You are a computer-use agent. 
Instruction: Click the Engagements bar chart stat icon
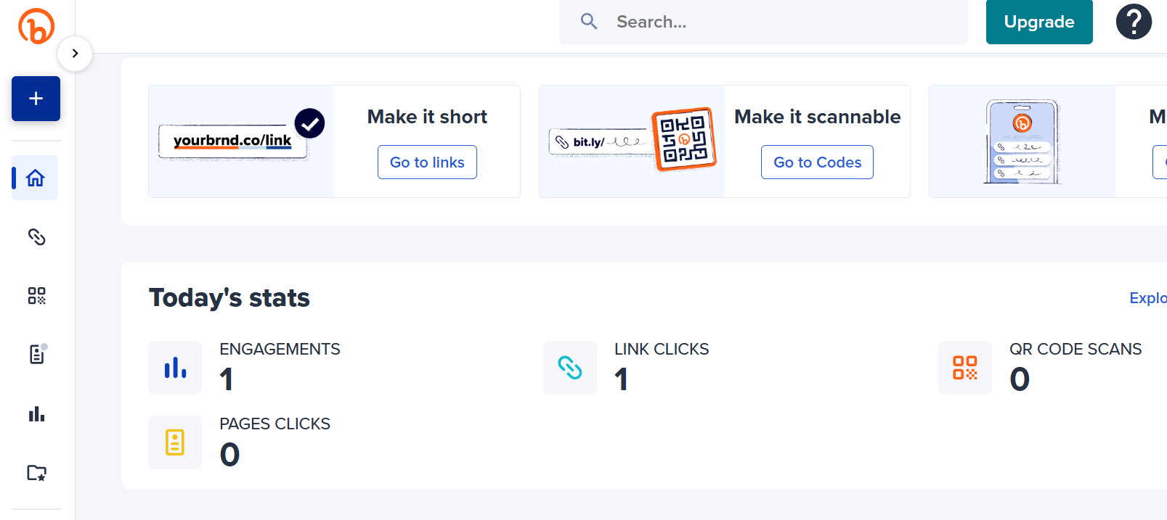coord(175,368)
